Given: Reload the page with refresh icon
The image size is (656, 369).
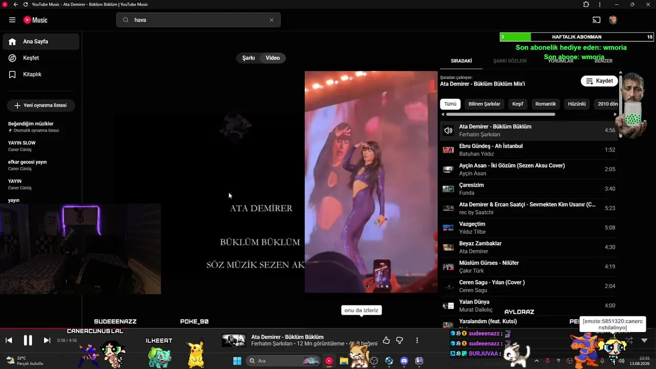Looking at the screenshot, I should 26,5.
